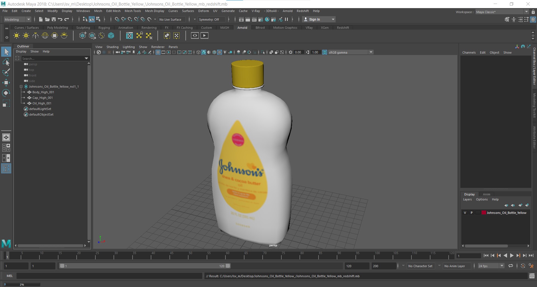Undo the last action
Screen dimensions: 537x287
point(60,19)
